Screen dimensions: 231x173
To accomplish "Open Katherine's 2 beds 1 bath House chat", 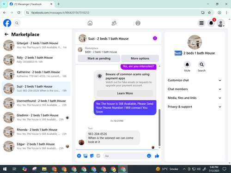I will click(36, 74).
